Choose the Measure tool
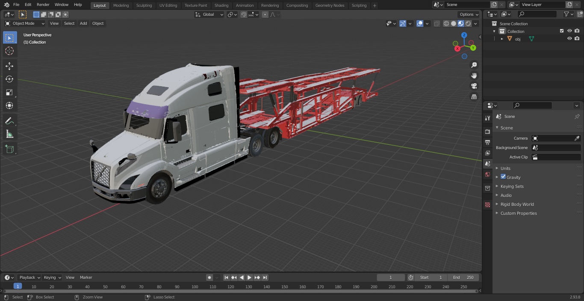Image resolution: width=584 pixels, height=301 pixels. (9, 134)
